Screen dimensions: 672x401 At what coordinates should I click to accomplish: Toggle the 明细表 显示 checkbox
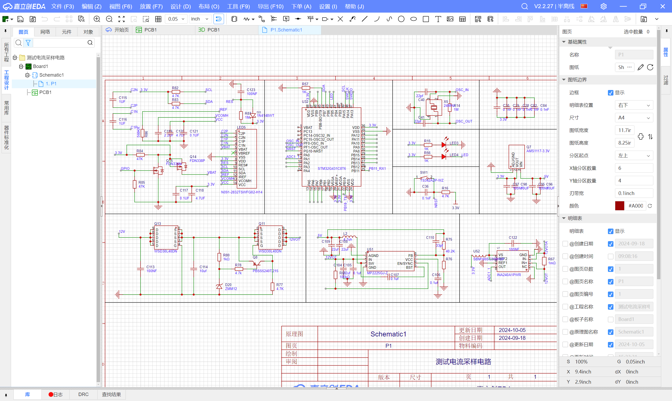610,231
